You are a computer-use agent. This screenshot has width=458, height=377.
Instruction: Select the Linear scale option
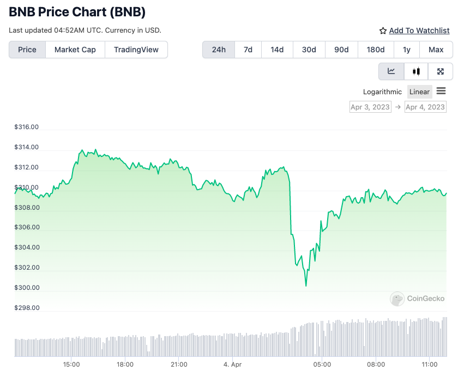pyautogui.click(x=419, y=92)
